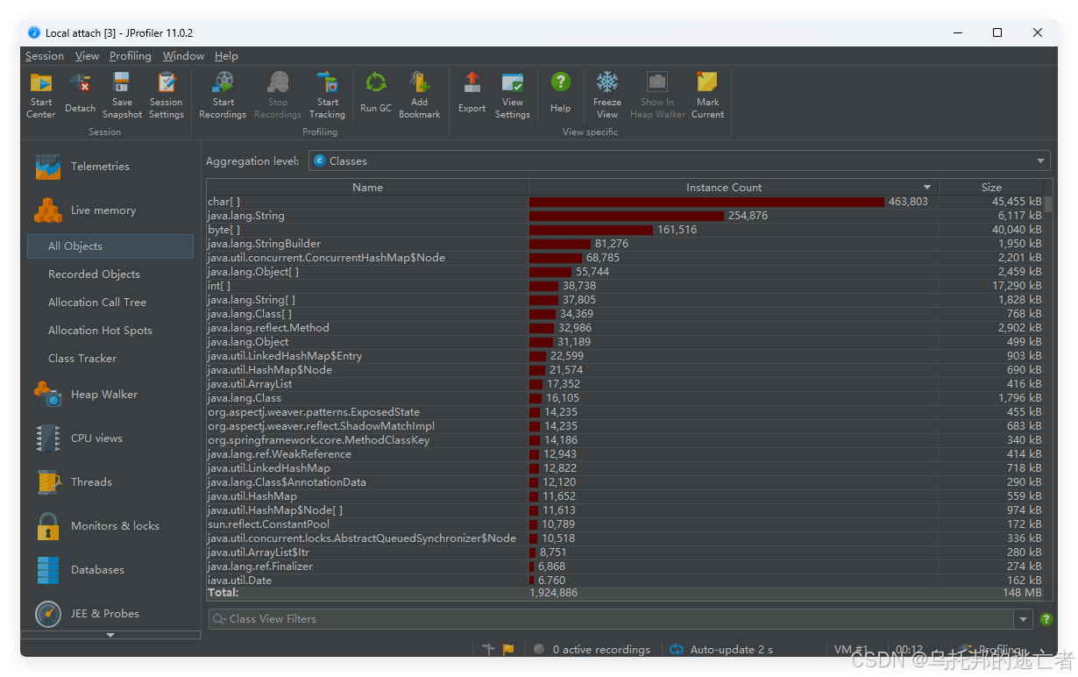Select org.springframework.core.MethodClassKey row

pyautogui.click(x=625, y=440)
